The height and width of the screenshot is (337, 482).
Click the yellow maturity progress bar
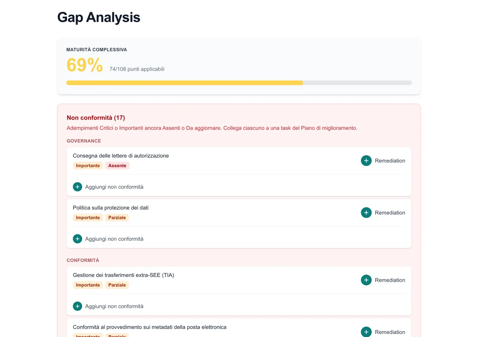(x=185, y=83)
